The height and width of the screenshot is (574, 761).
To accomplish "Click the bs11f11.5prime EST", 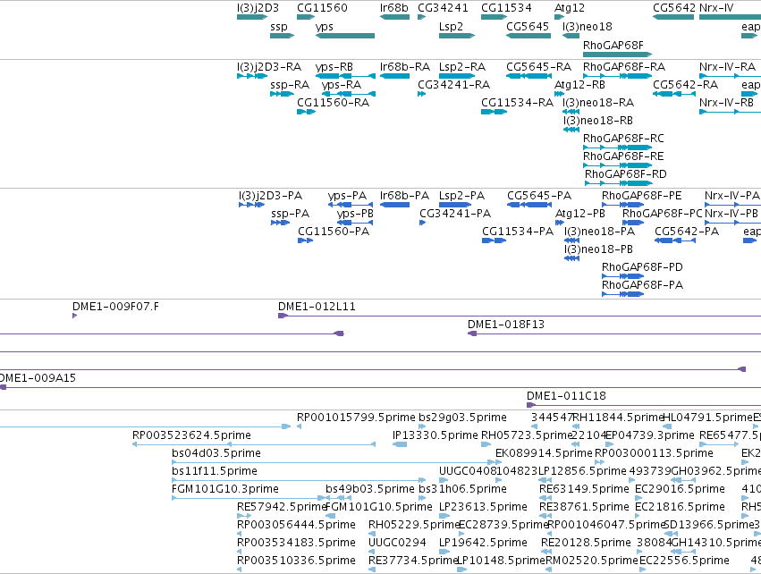I will point(299,480).
